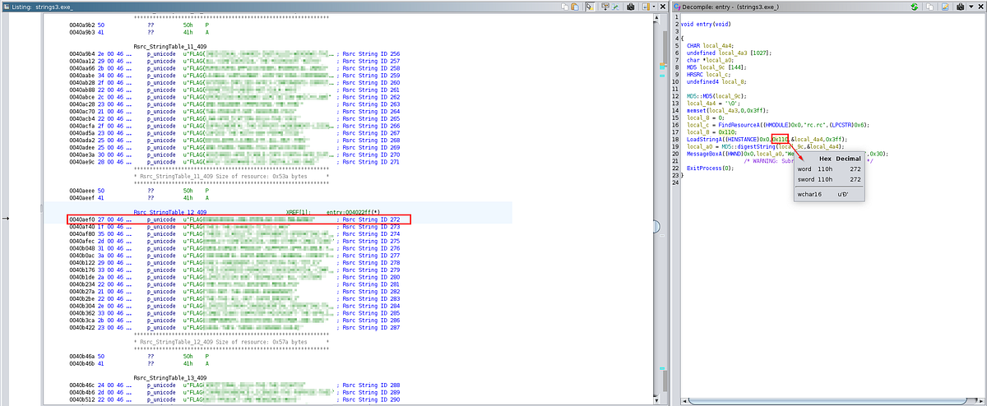Select address 0040b0ac in the Listing
Image resolution: width=987 pixels, height=406 pixels.
click(84, 256)
